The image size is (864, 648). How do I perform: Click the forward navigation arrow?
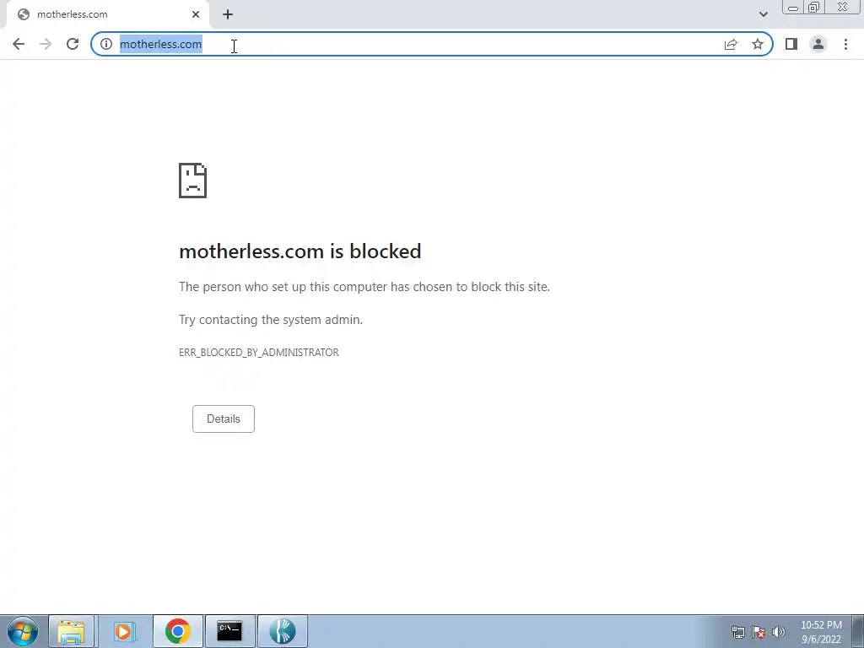(46, 44)
